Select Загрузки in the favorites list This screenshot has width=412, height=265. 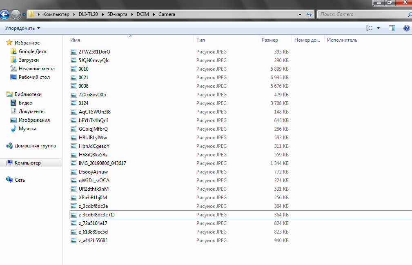29,60
